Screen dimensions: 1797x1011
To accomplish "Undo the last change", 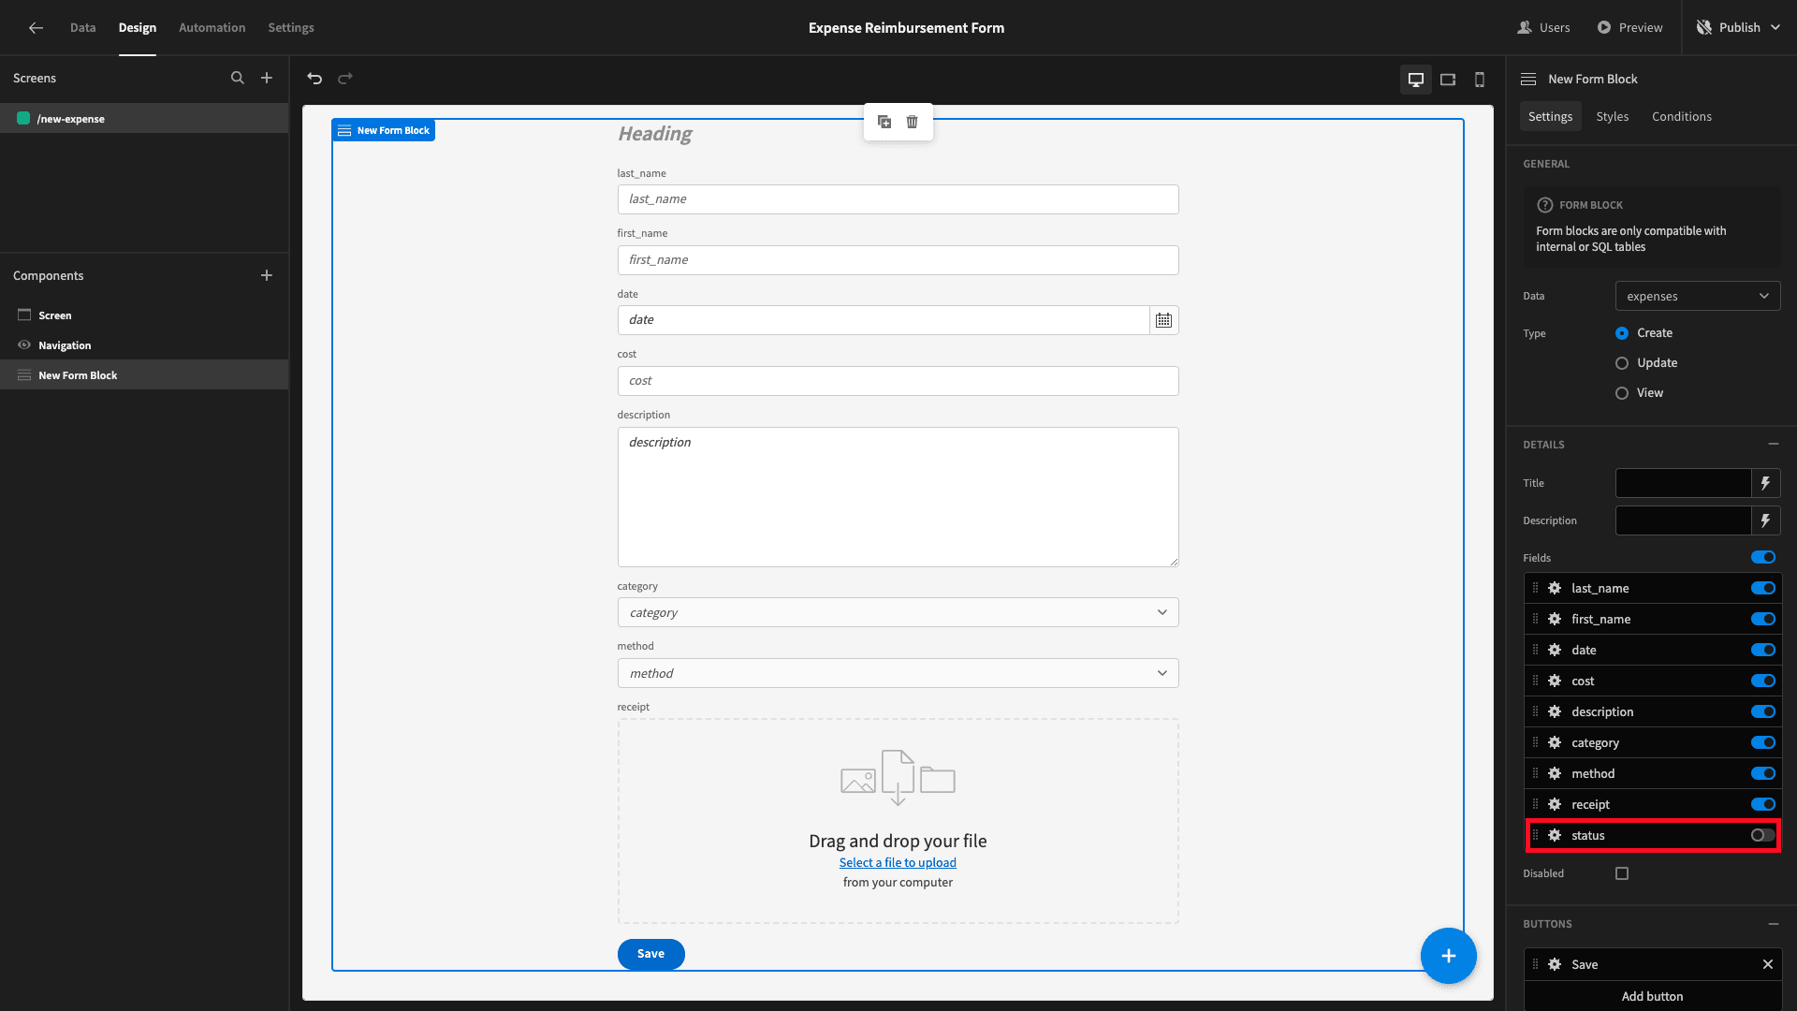I will 314,79.
